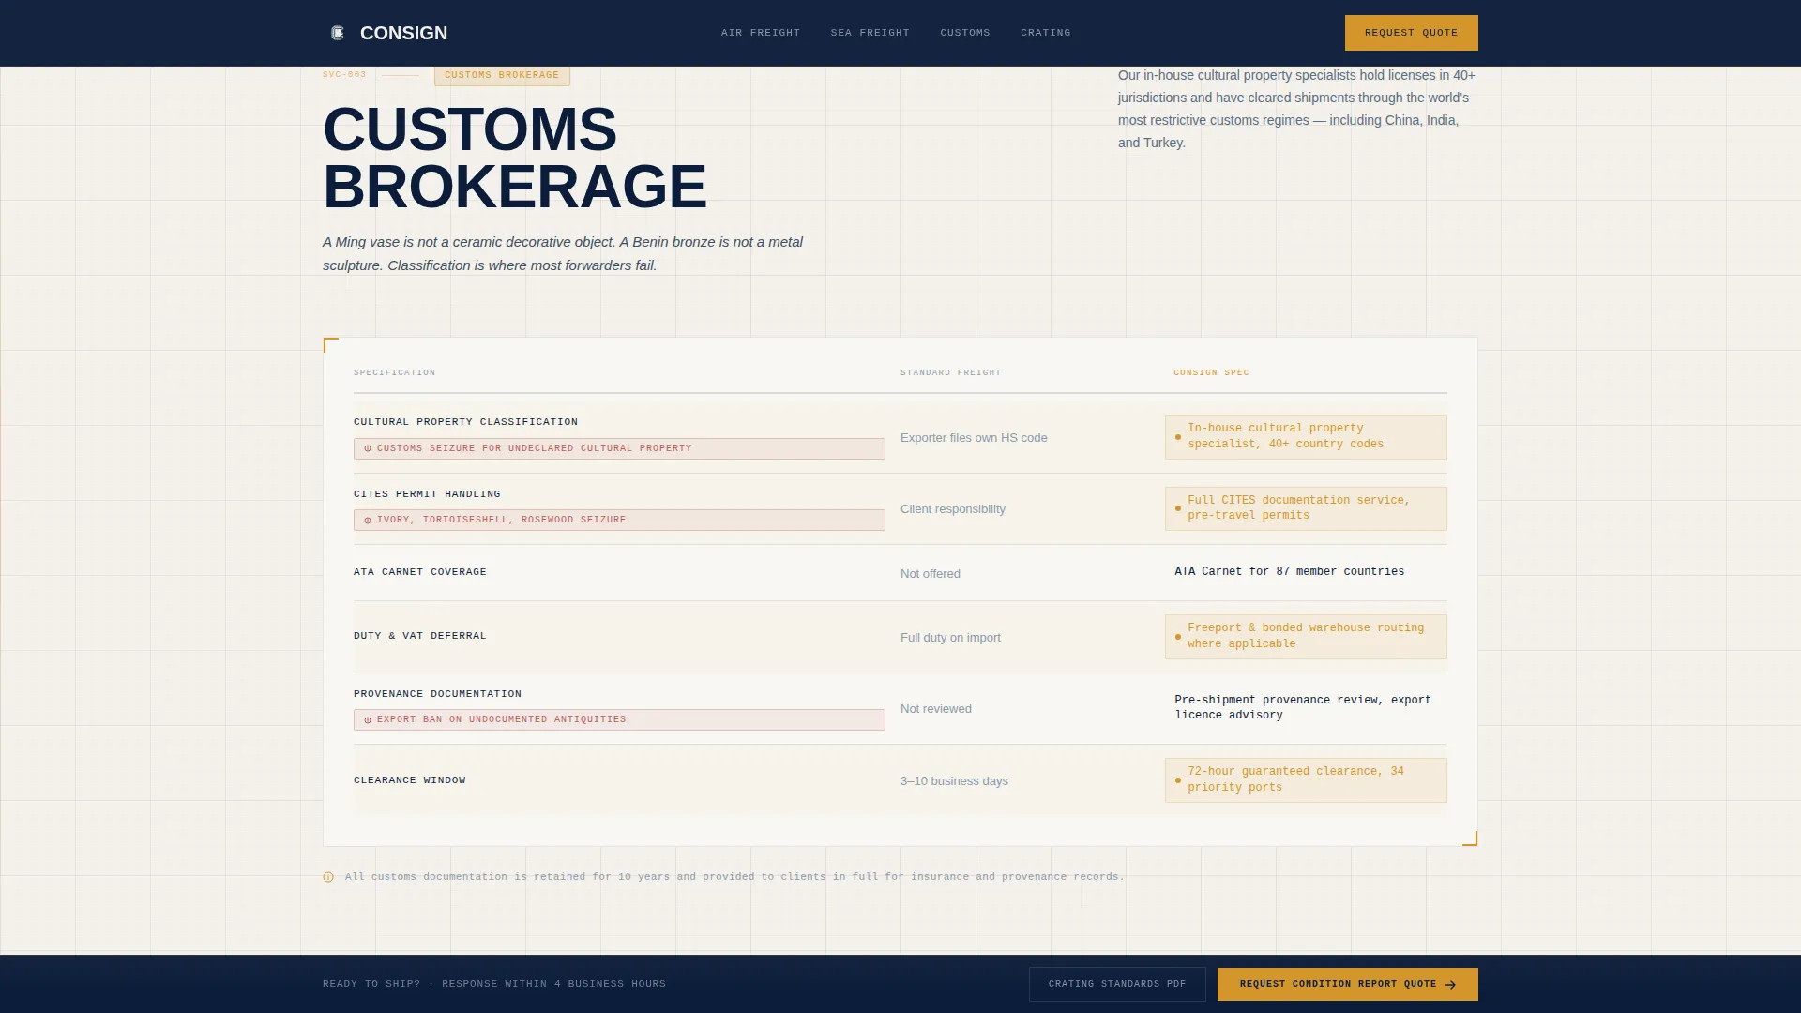1801x1013 pixels.
Task: Select the ATA Carnet Coverage row label
Action: (x=420, y=572)
